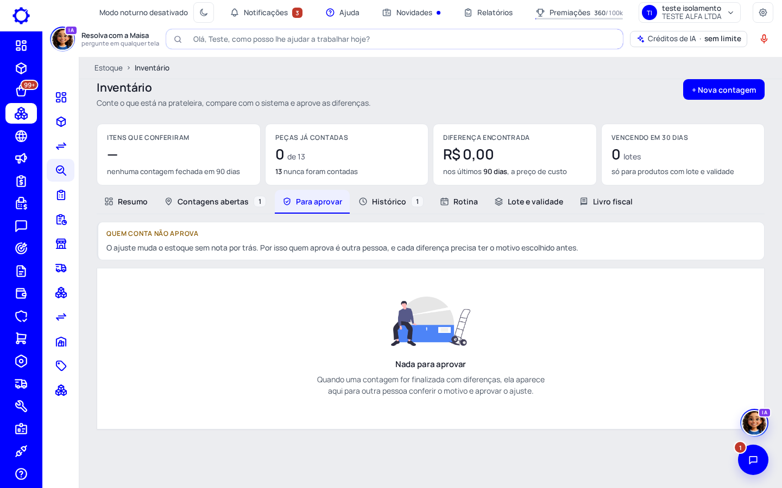Screen dimensions: 782x488
Task: Open the storefront icon in white sidebar
Action: (x=61, y=243)
